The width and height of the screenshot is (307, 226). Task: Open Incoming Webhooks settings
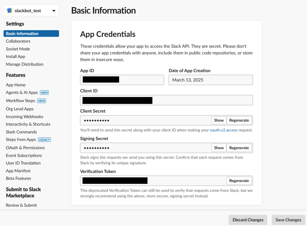tap(25, 117)
